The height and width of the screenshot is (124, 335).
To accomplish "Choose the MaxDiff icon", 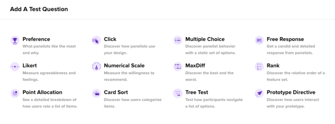I will 178,67.
